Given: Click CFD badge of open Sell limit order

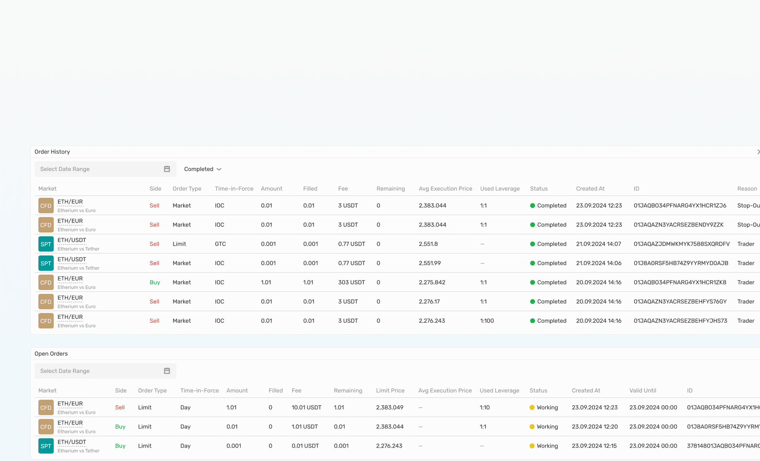Looking at the screenshot, I should (46, 408).
